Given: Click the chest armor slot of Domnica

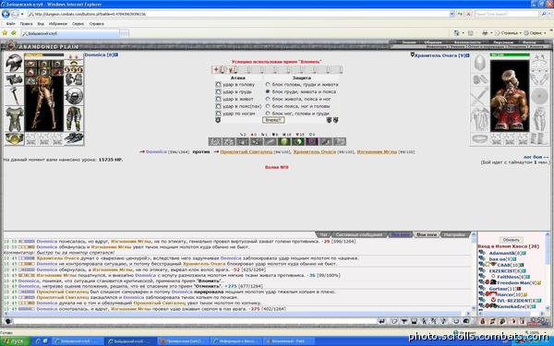Looking at the screenshot, I should click(x=14, y=119).
